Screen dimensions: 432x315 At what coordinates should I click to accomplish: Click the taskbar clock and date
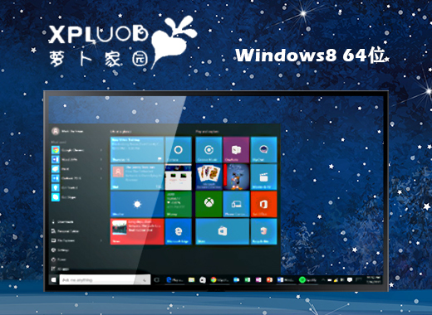[374, 279]
